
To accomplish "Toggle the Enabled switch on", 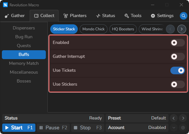I will click(177, 43).
